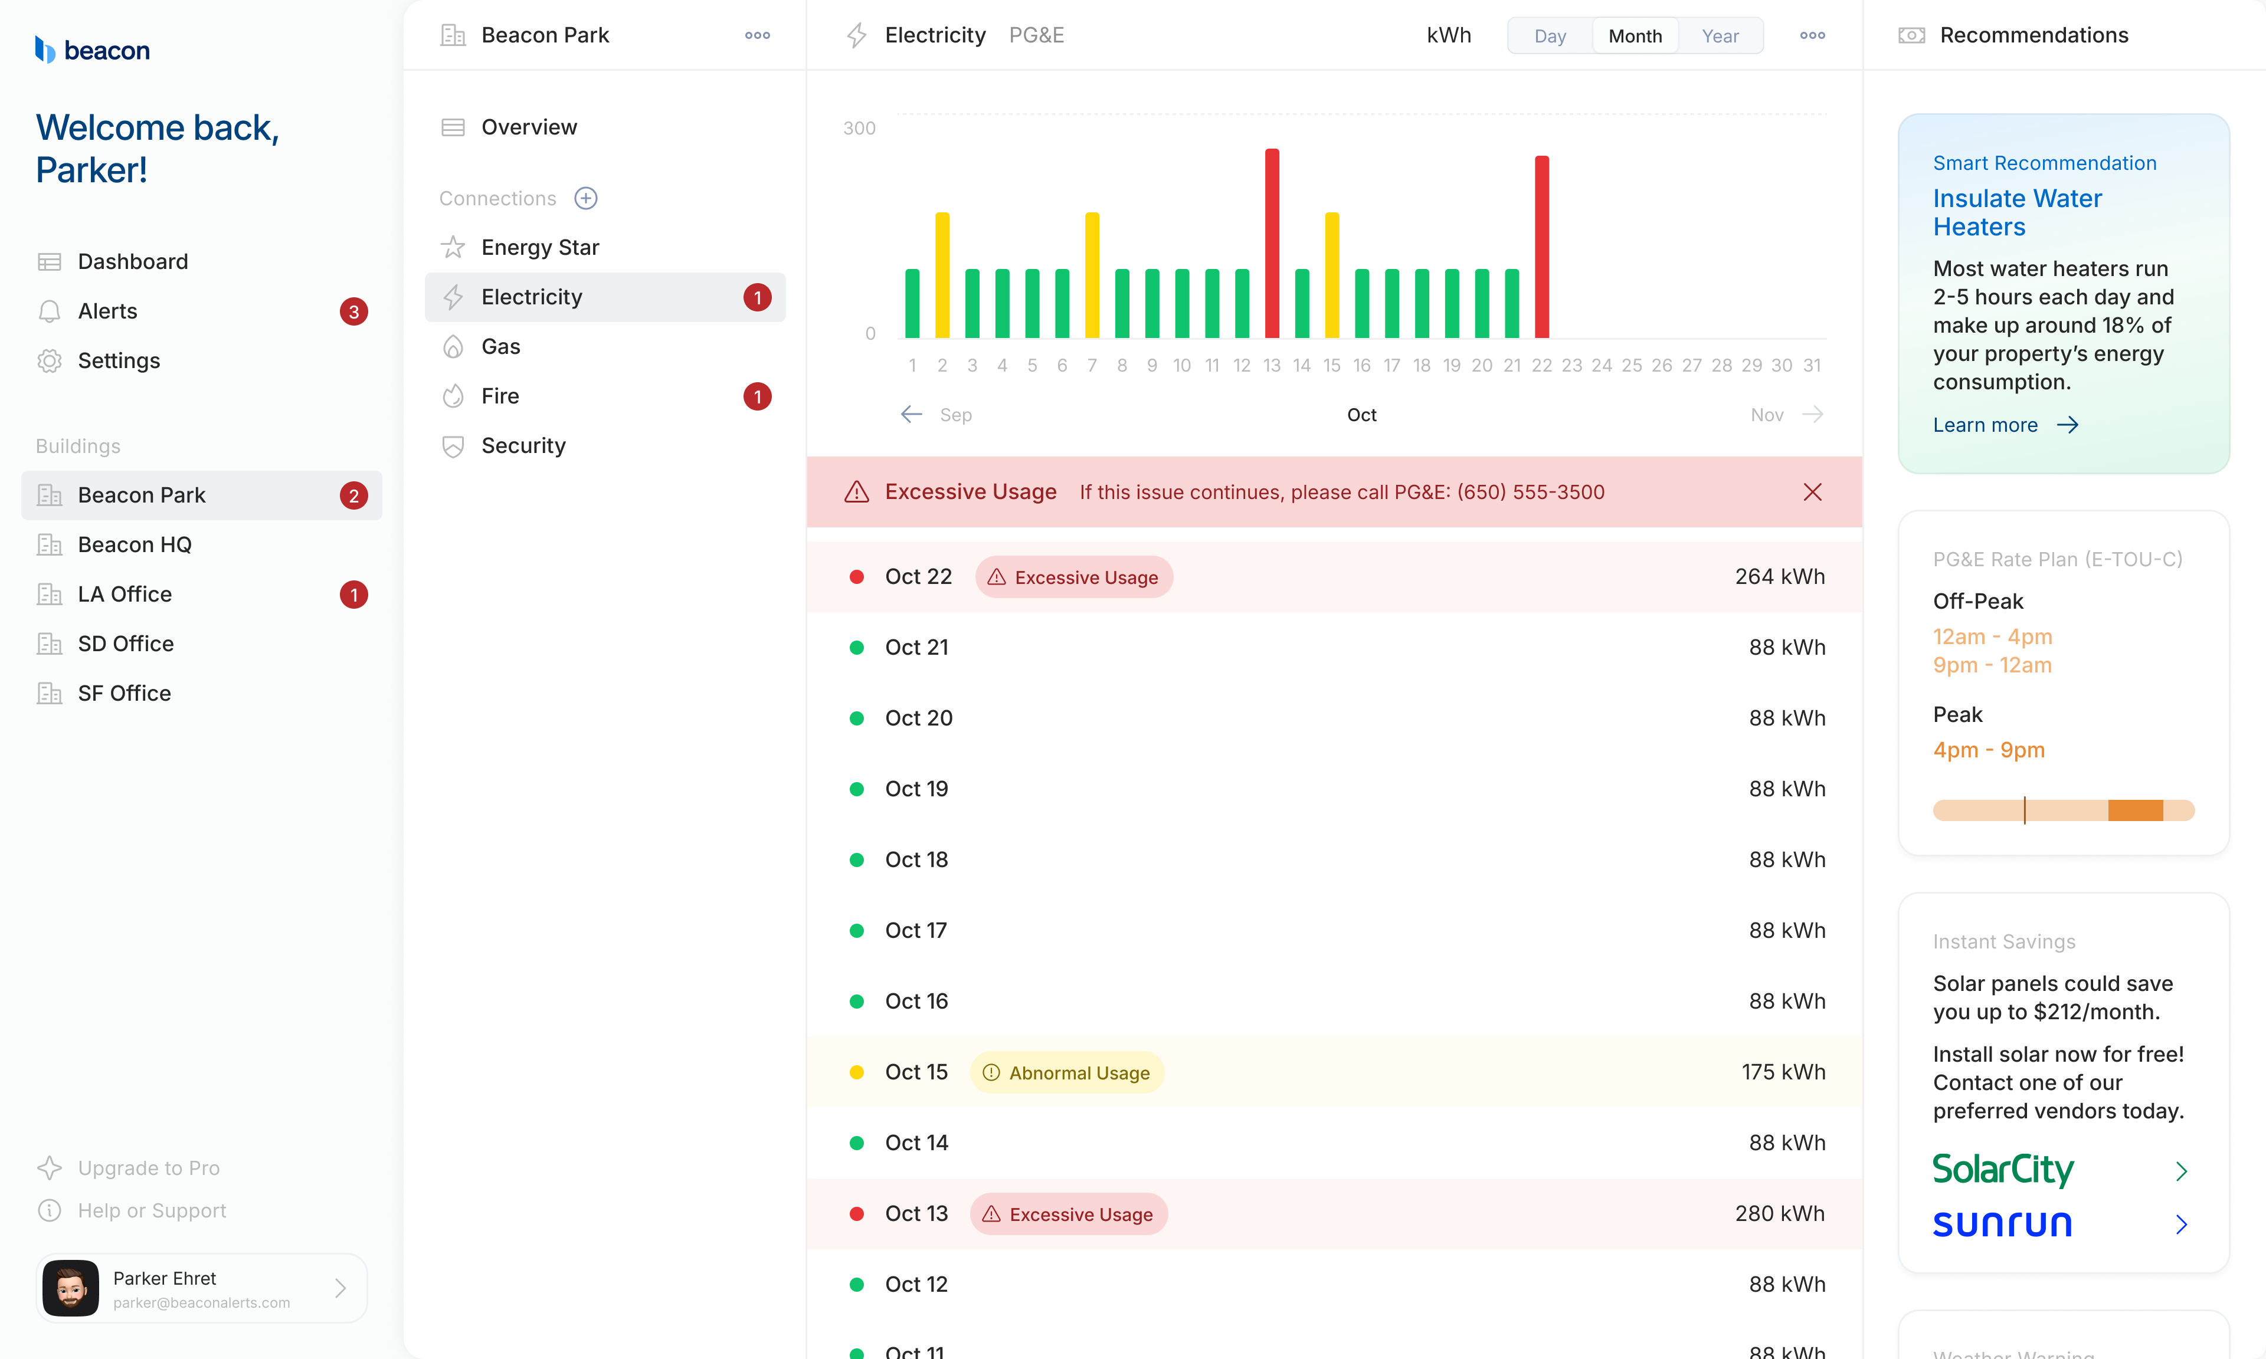Image resolution: width=2266 pixels, height=1359 pixels.
Task: Expand the Sunrun chevron arrow
Action: click(x=2182, y=1225)
